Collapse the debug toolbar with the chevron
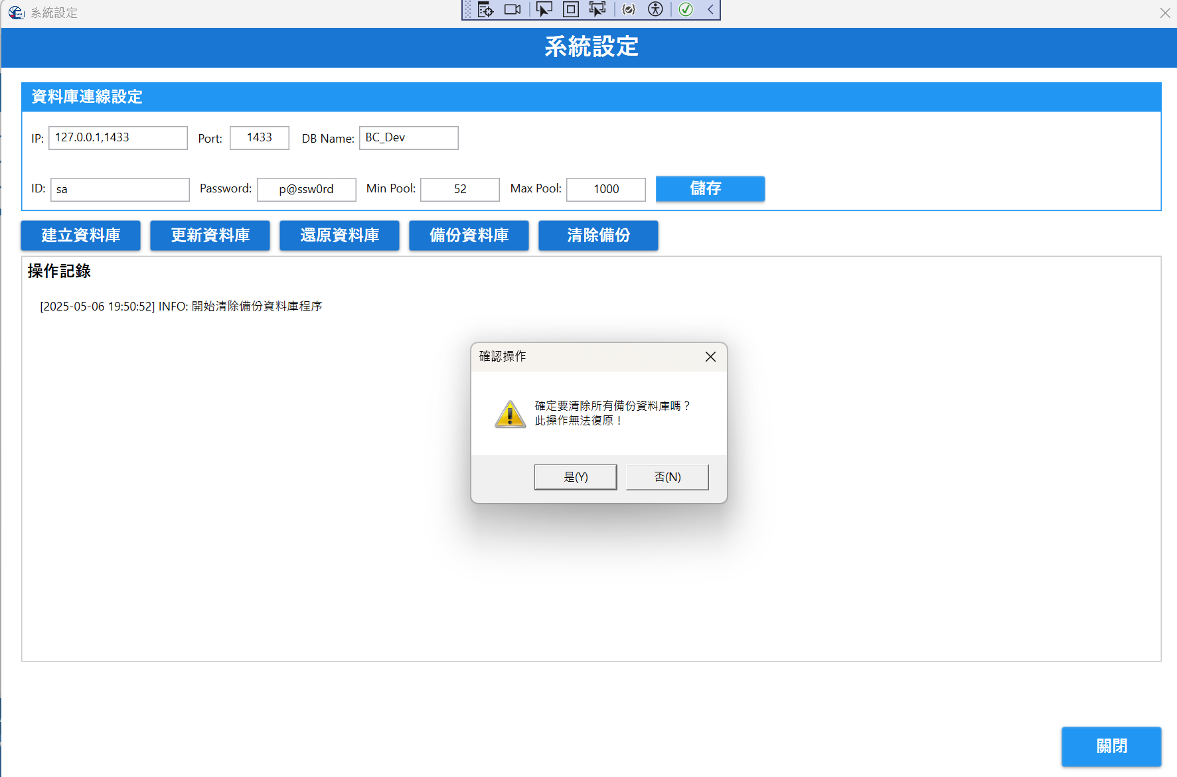 710,9
